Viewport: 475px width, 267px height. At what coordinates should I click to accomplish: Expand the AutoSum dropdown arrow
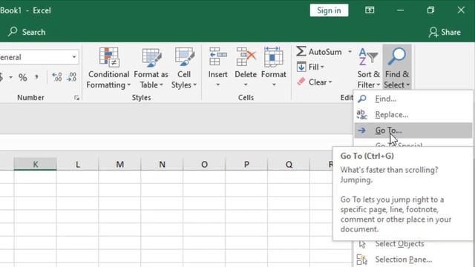pos(350,52)
